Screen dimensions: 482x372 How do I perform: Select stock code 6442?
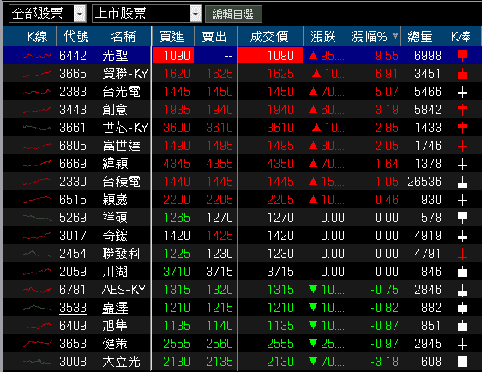click(x=73, y=56)
